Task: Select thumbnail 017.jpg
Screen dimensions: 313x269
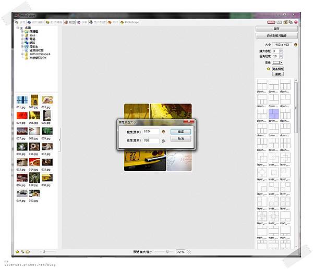Action: tap(34, 177)
